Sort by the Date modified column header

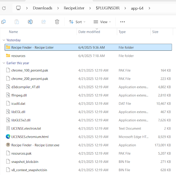89,32
